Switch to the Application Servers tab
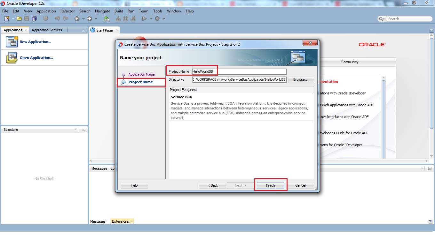The width and height of the screenshot is (435, 245). tap(47, 30)
